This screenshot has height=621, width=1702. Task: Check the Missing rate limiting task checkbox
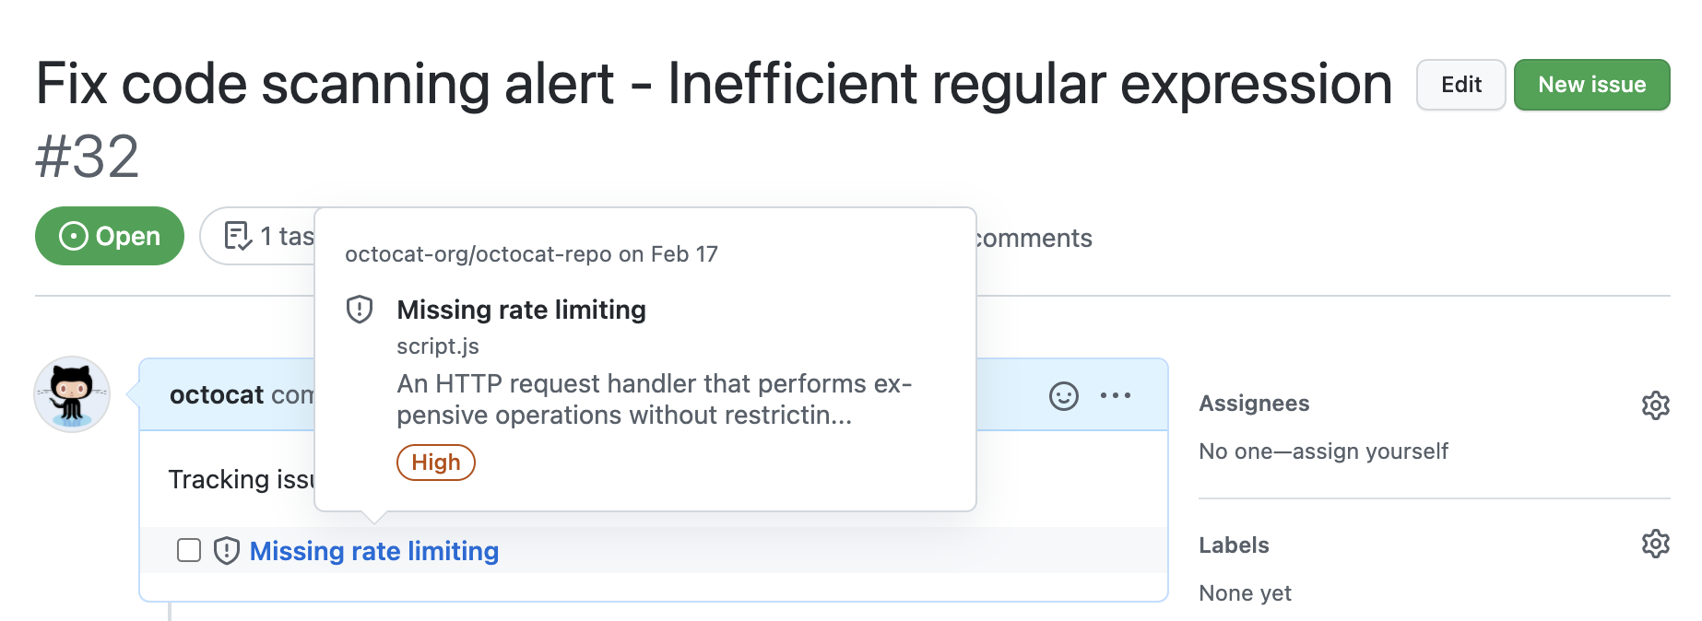coord(189,551)
